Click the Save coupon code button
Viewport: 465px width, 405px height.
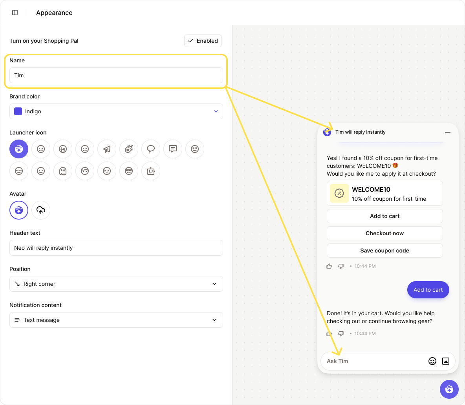[x=384, y=251]
